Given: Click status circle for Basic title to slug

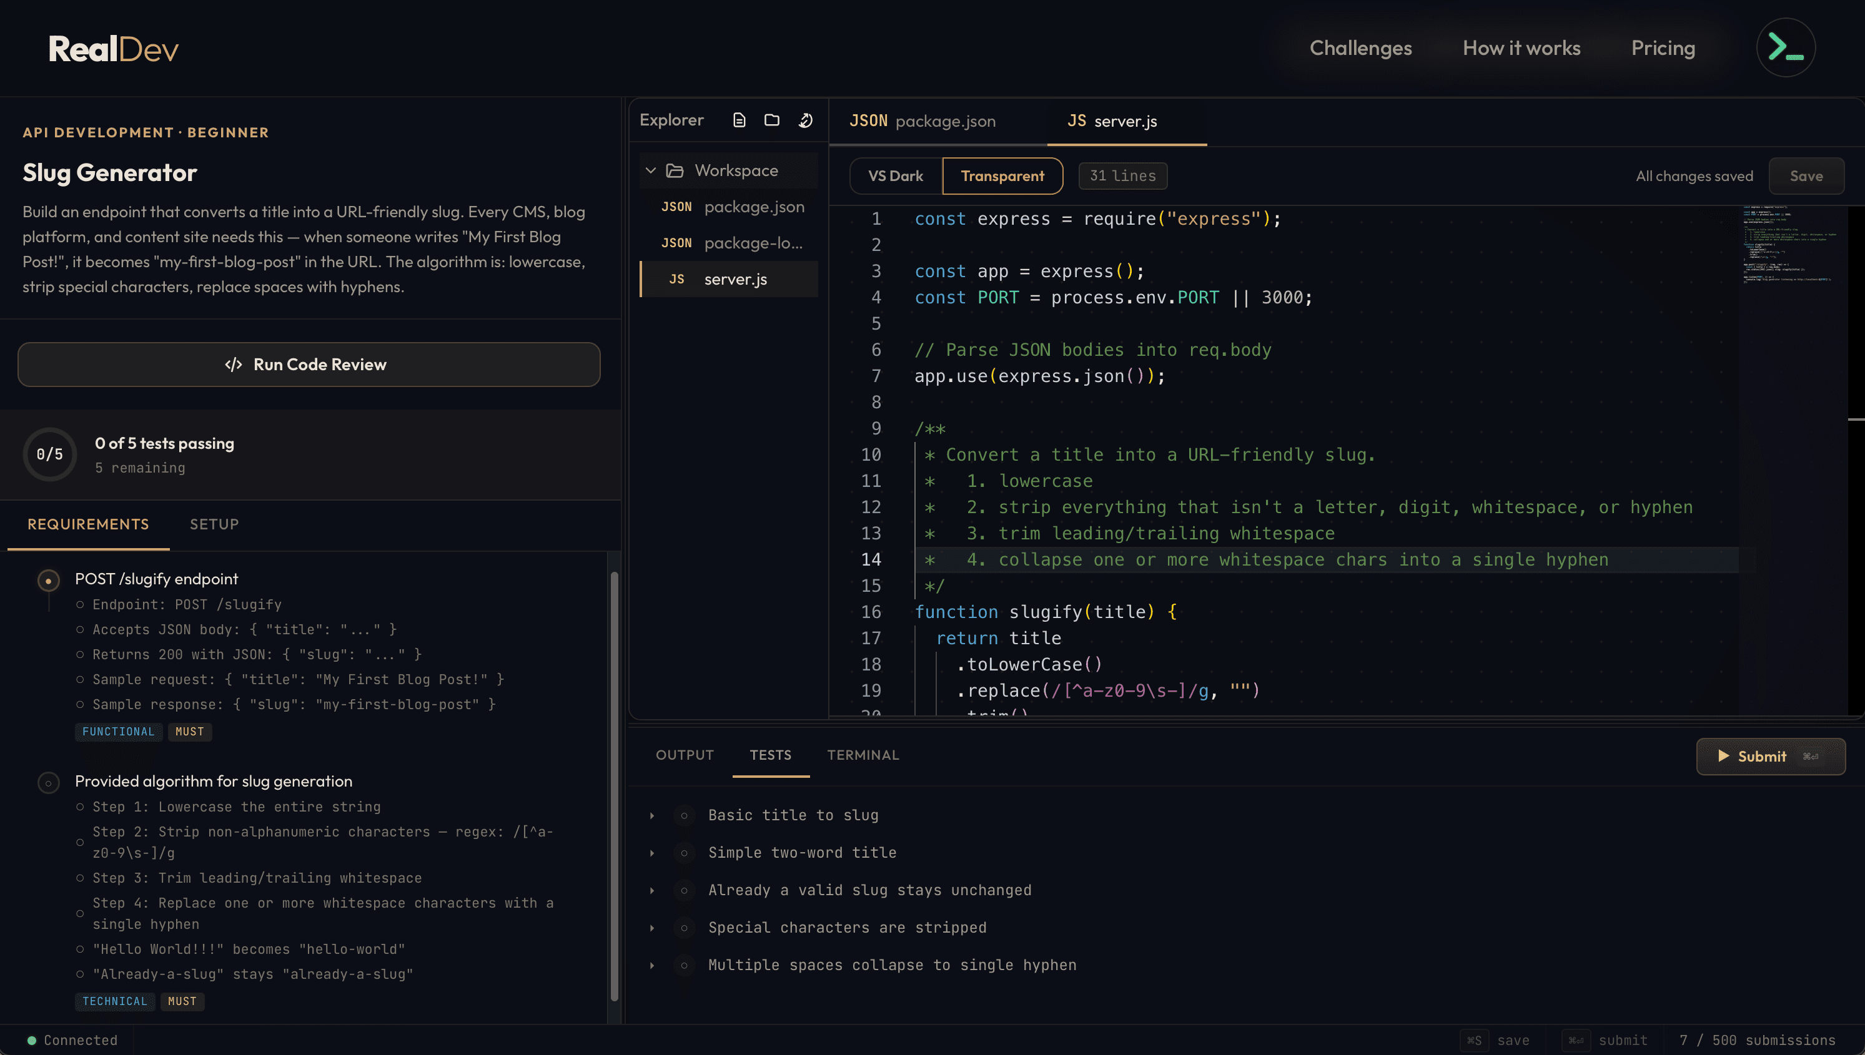Looking at the screenshot, I should tap(683, 815).
